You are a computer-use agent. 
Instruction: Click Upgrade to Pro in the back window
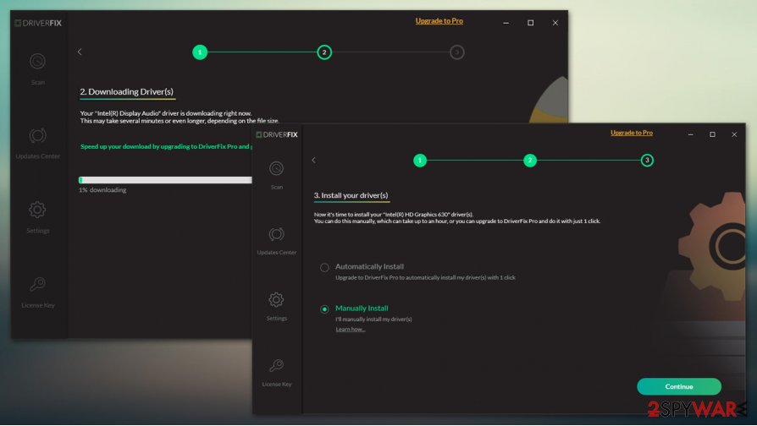point(439,21)
